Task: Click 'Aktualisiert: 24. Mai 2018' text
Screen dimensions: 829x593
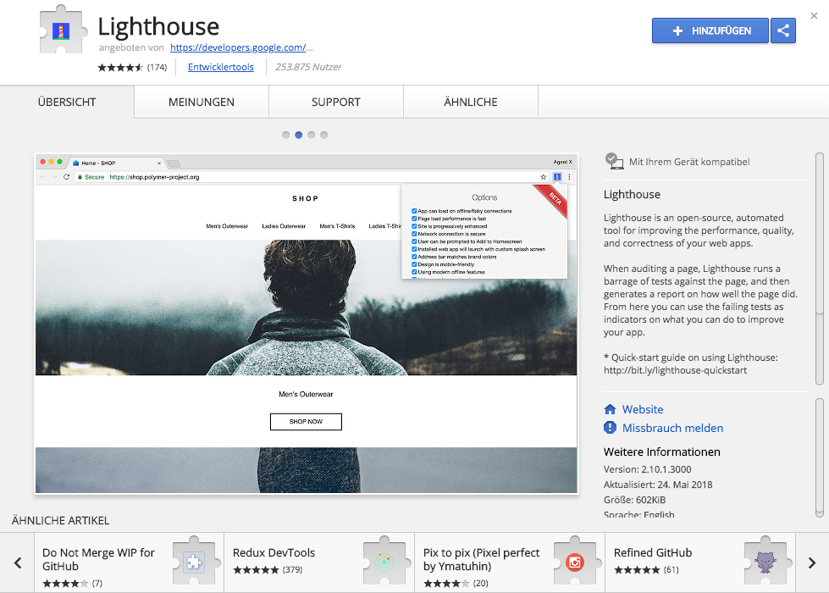Action: [658, 485]
